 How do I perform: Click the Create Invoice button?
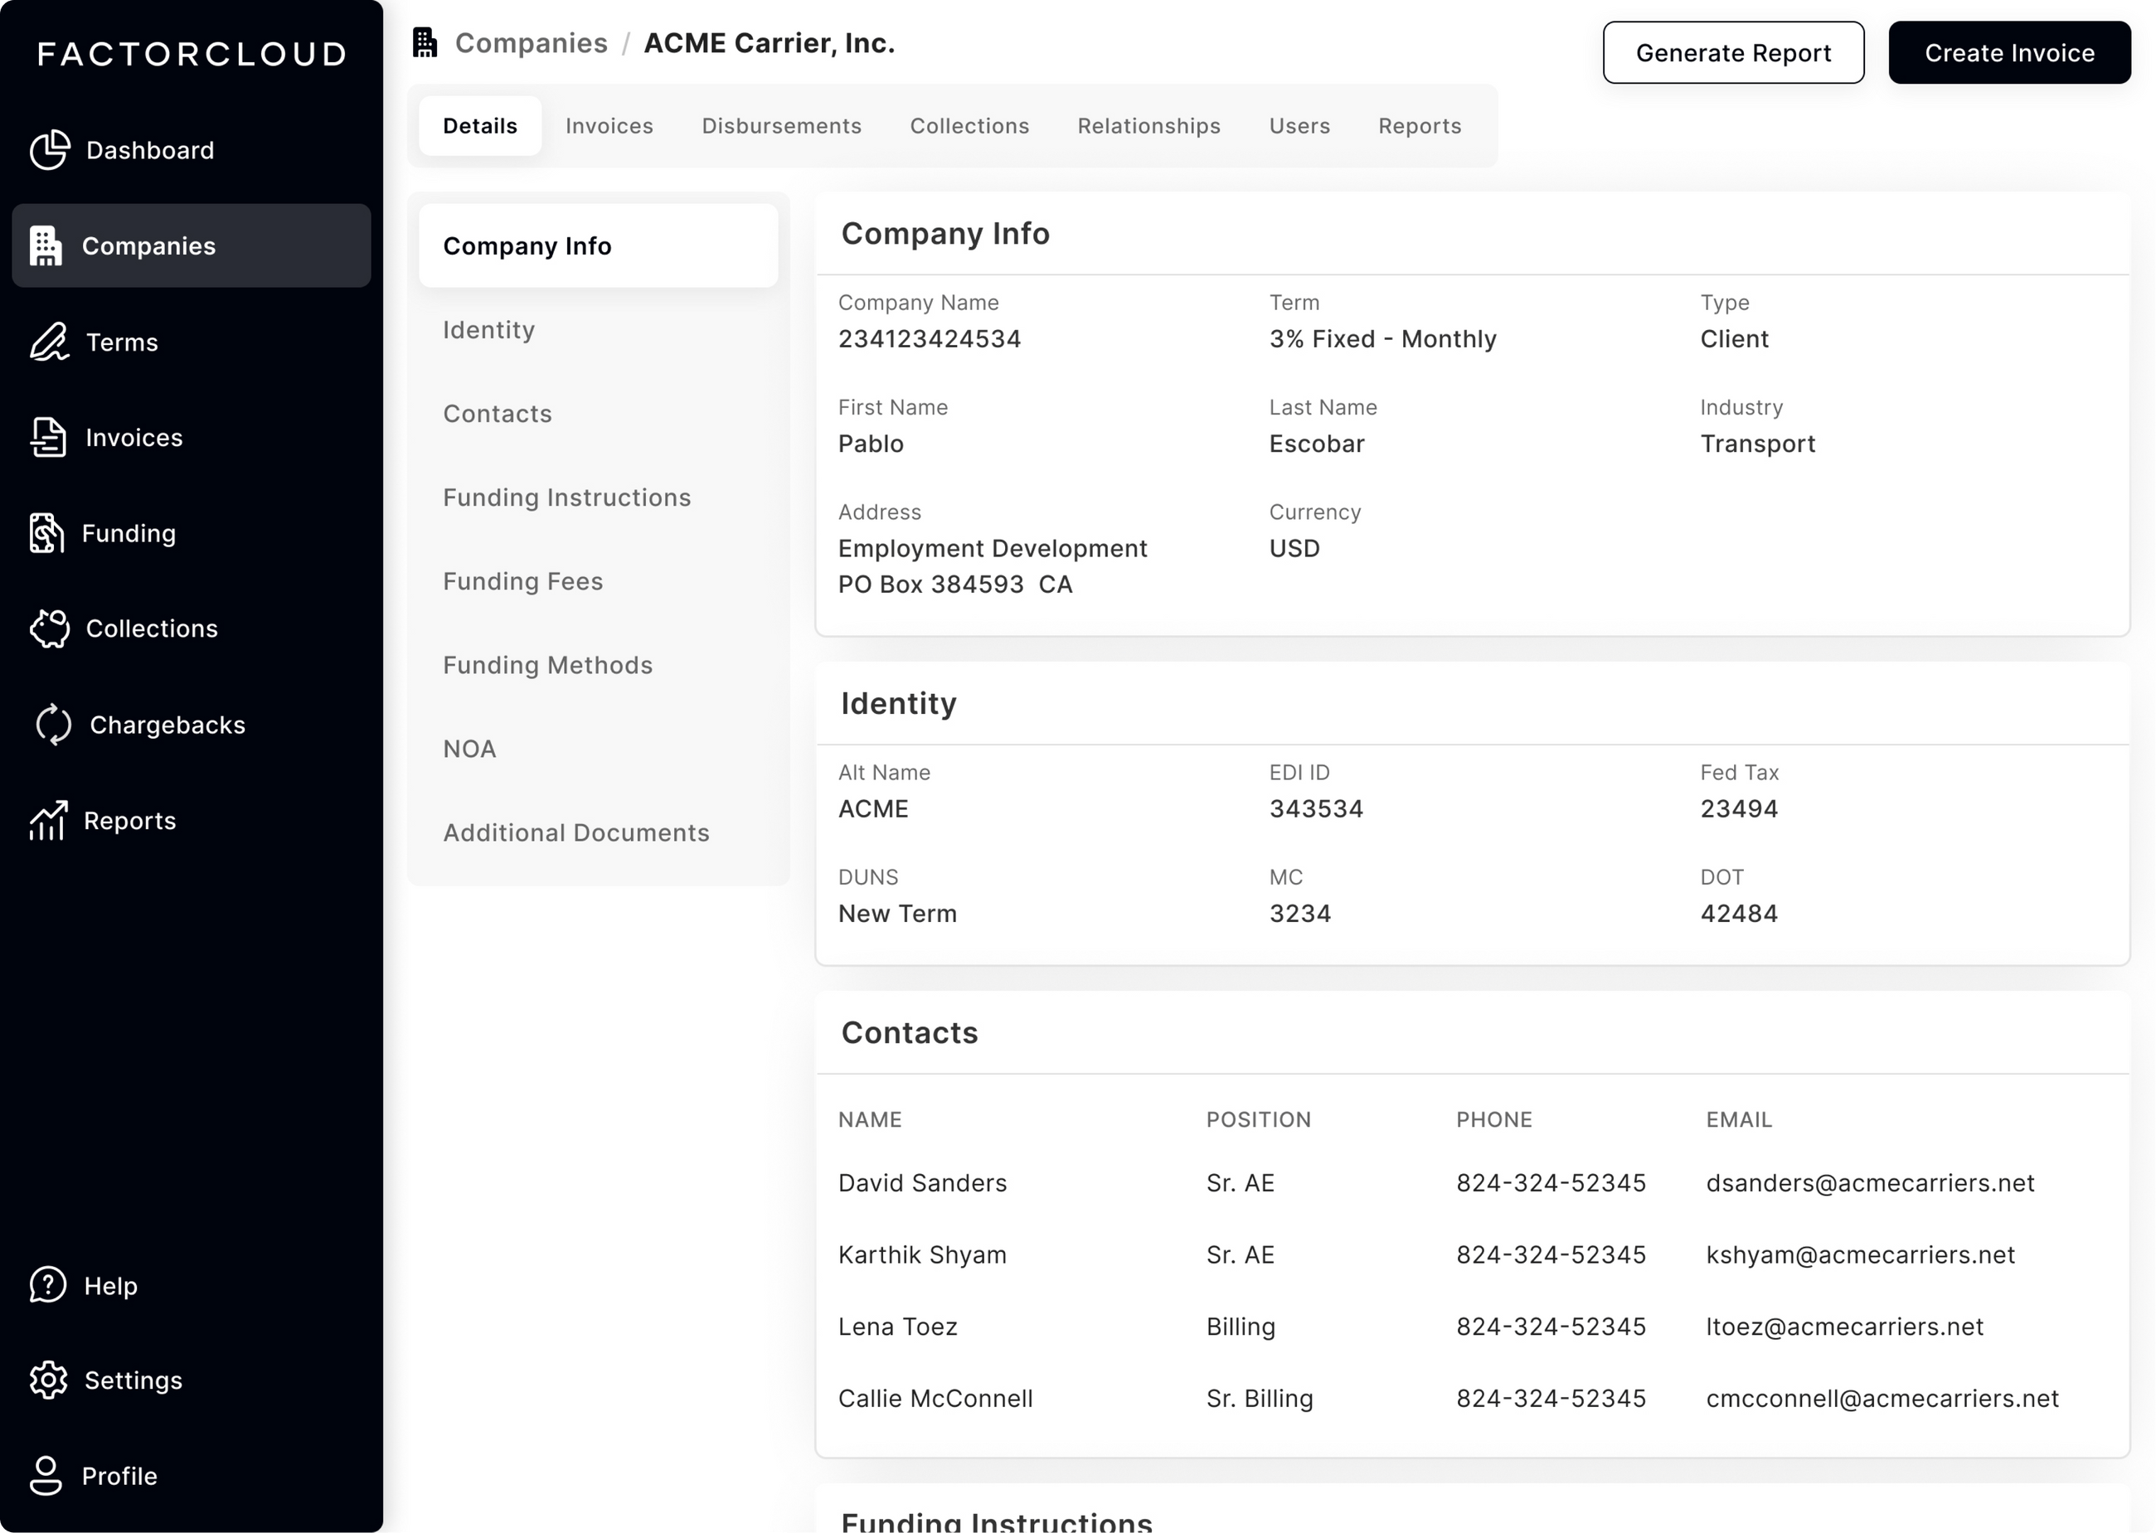coord(2008,53)
